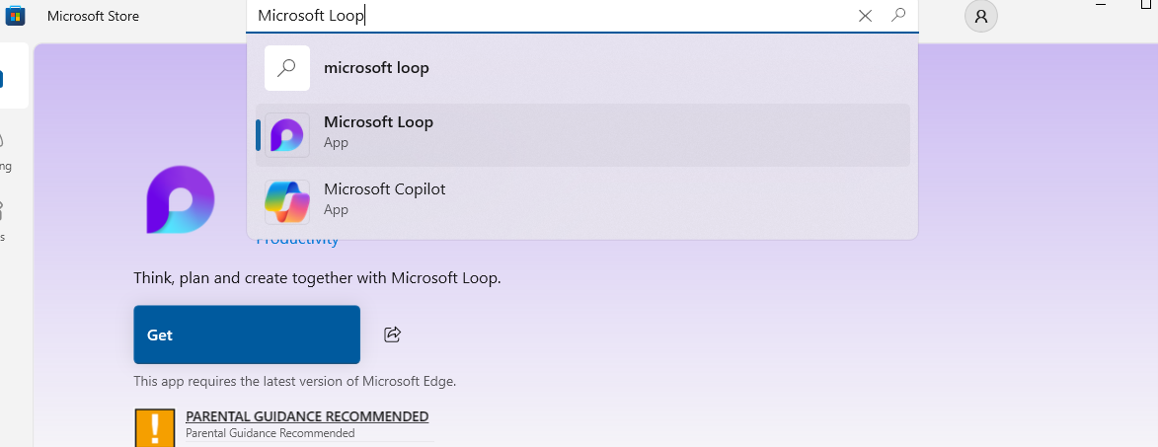Click the Microsoft Store title text
Screen dimensions: 1158x447
click(x=94, y=16)
